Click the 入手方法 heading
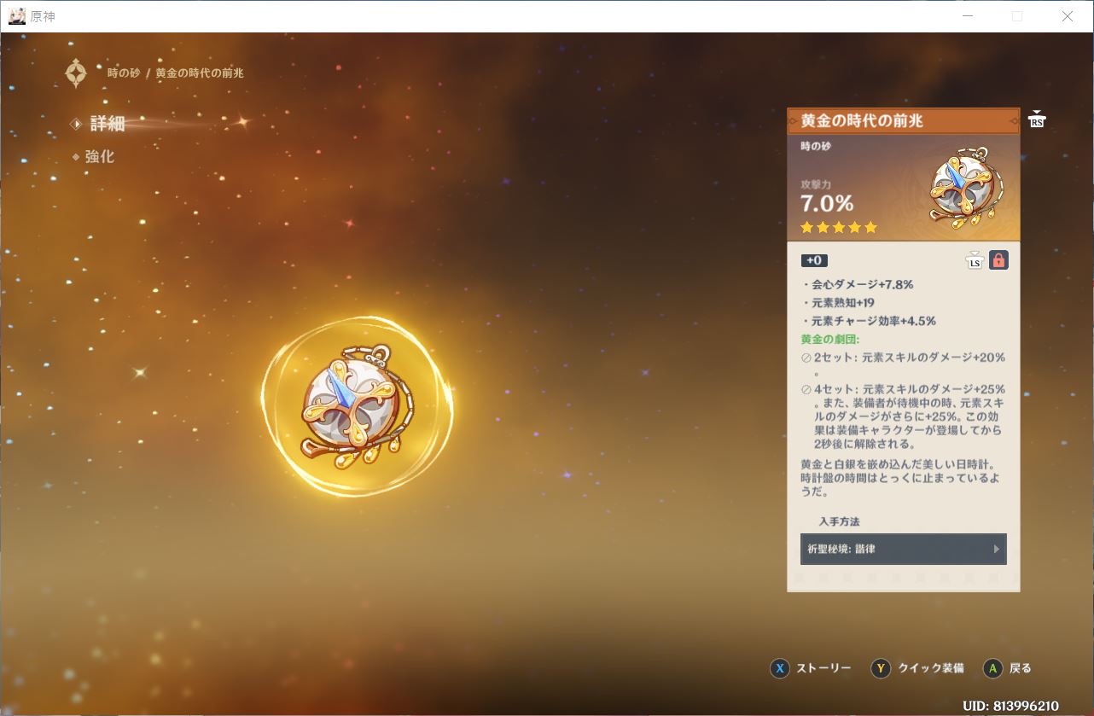The image size is (1094, 716). click(839, 521)
